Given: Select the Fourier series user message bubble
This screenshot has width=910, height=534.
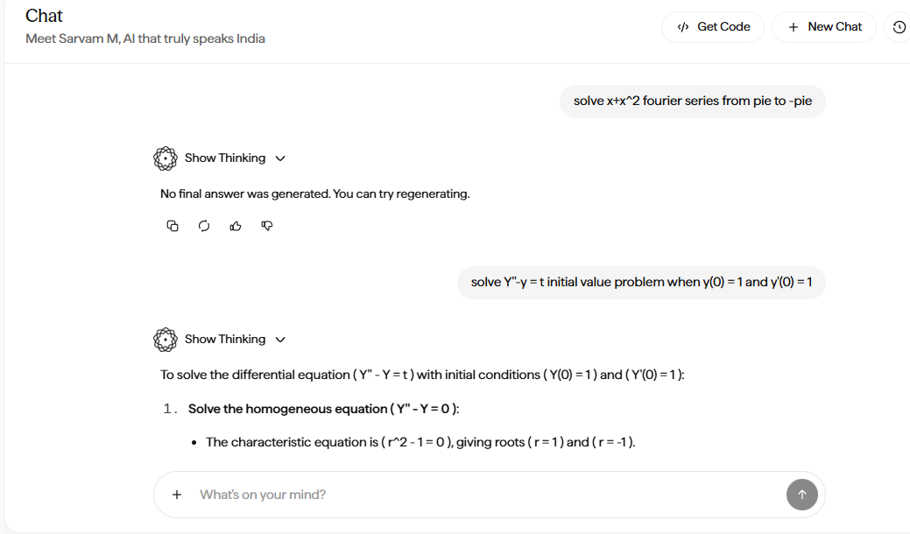Looking at the screenshot, I should pos(692,102).
